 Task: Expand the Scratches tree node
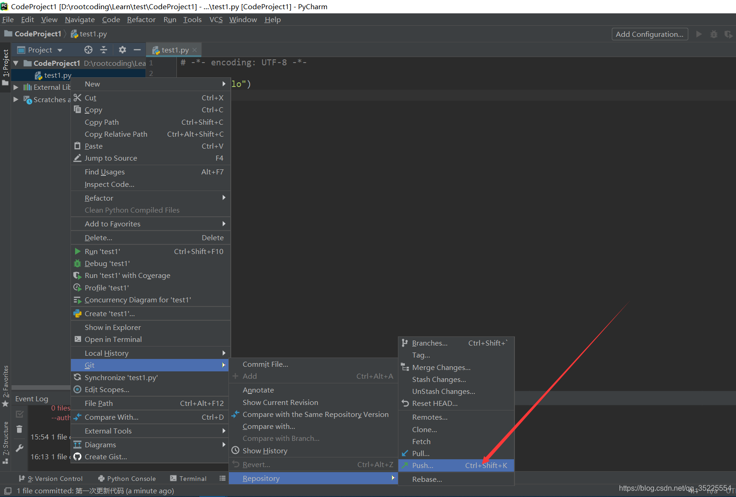(16, 99)
